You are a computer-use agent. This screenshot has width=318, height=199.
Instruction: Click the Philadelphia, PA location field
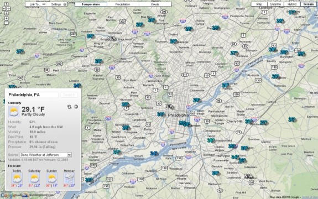tap(33, 95)
